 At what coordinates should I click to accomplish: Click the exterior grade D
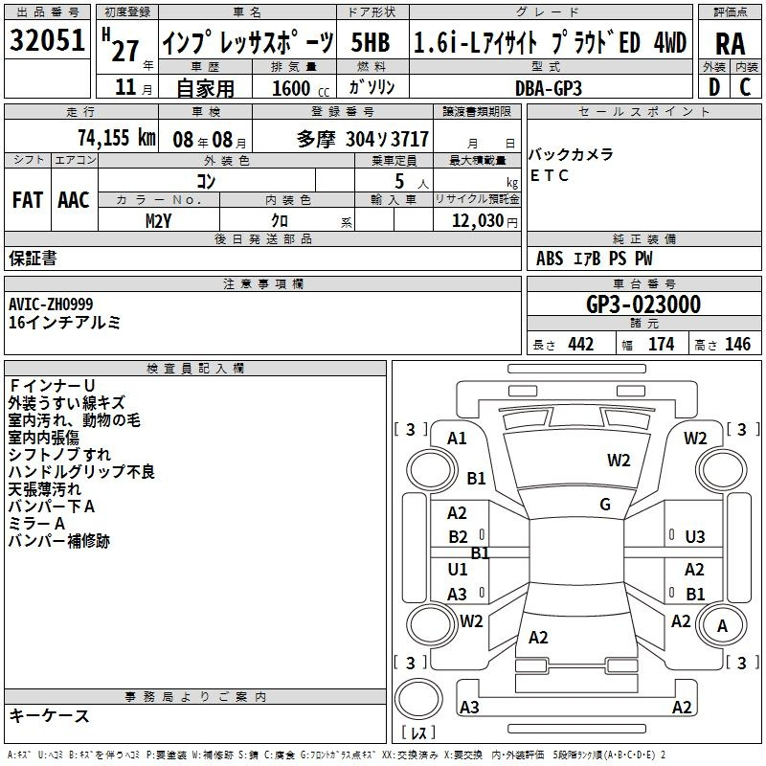coord(714,87)
